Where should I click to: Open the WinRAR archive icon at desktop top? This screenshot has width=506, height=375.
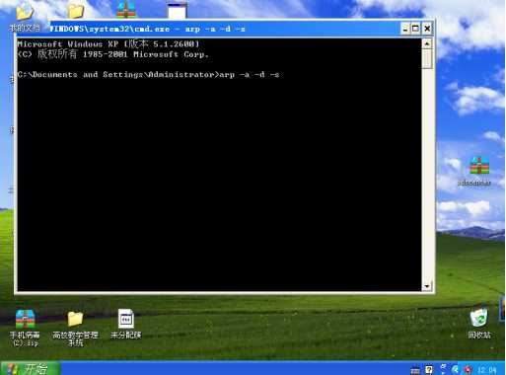coord(126,9)
